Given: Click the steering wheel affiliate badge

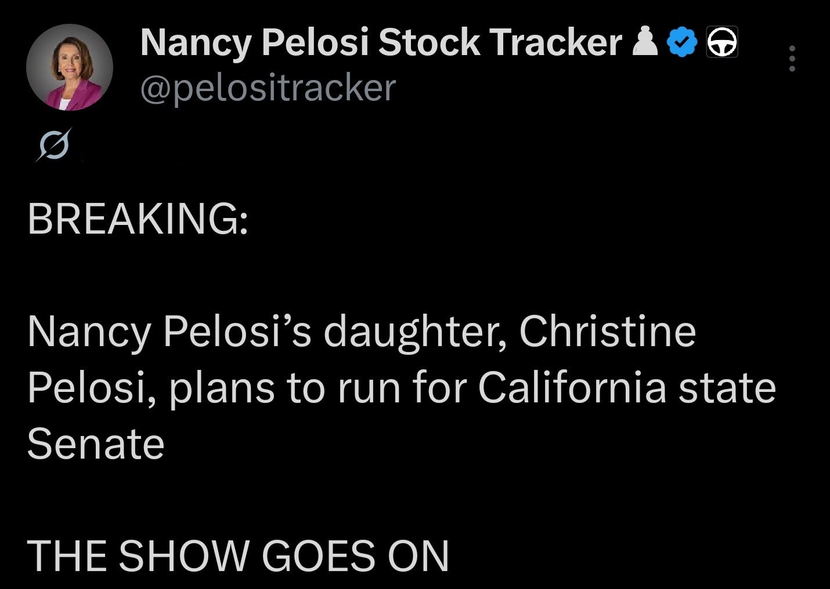Looking at the screenshot, I should coord(722,42).
